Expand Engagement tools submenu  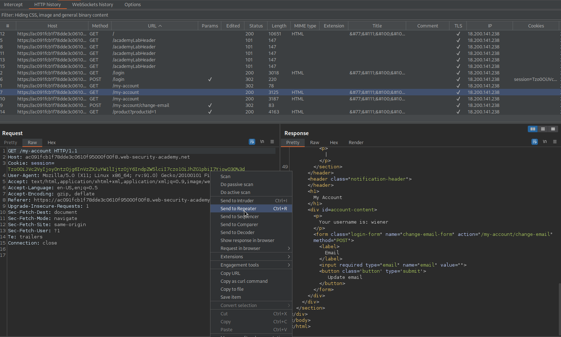point(251,265)
